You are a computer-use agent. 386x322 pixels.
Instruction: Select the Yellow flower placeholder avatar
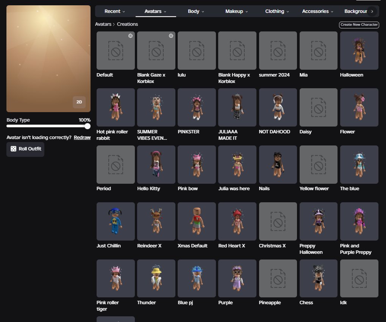point(319,164)
